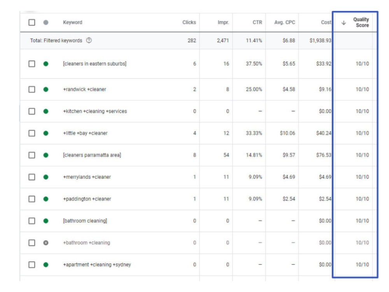Click status dot for [cleaners parramatta area]
The height and width of the screenshot is (292, 389).
click(x=46, y=155)
